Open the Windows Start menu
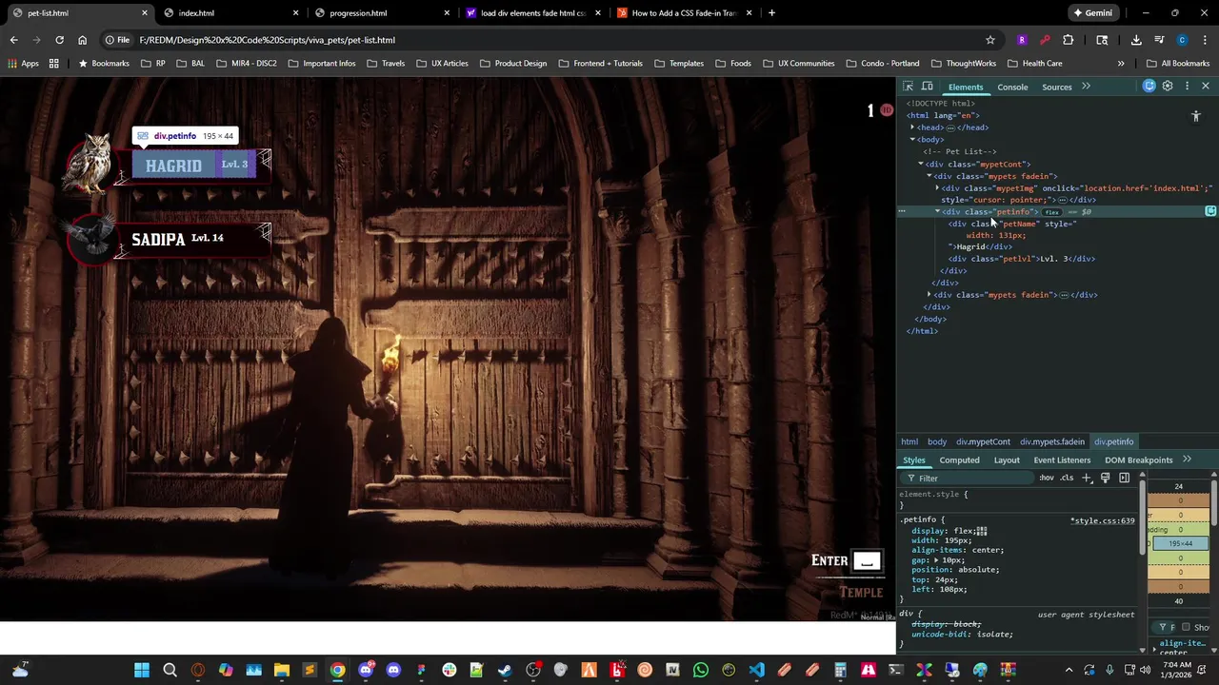The image size is (1219, 685). click(142, 671)
